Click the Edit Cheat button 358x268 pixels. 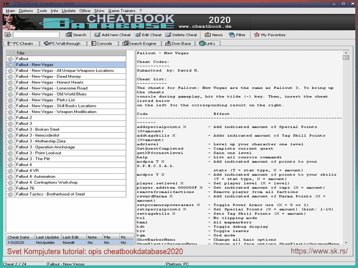pyautogui.click(x=148, y=35)
